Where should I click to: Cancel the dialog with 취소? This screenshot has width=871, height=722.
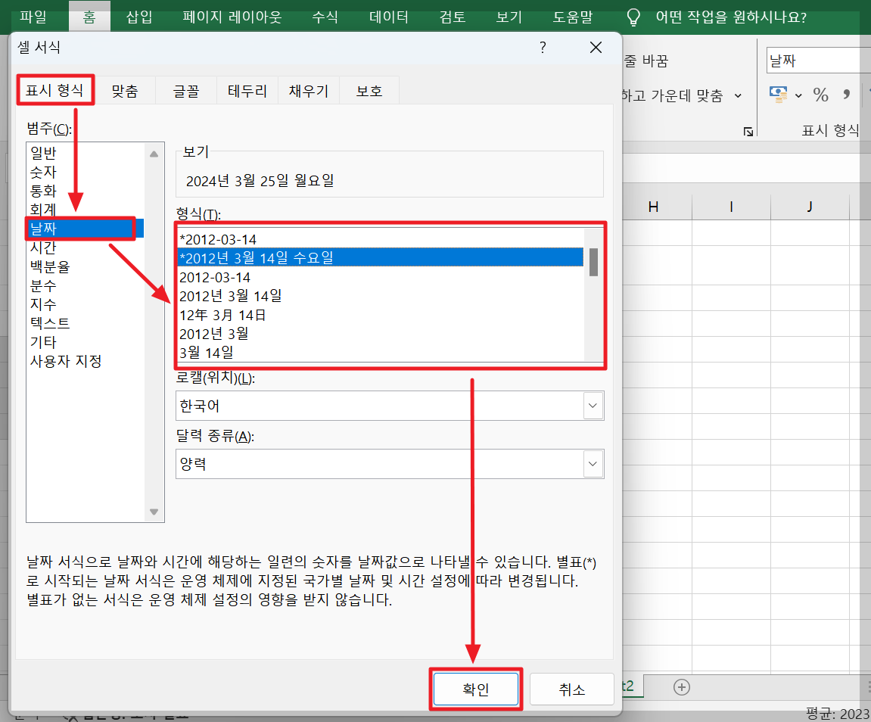click(572, 689)
